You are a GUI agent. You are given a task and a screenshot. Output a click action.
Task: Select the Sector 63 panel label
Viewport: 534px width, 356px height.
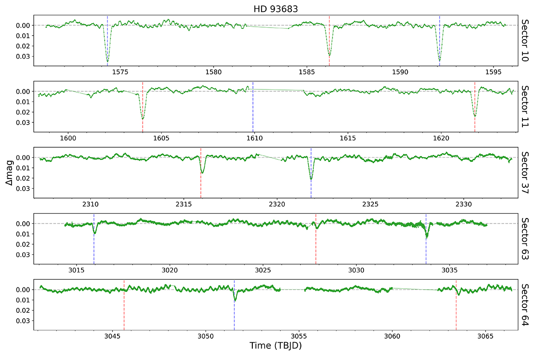(x=526, y=239)
